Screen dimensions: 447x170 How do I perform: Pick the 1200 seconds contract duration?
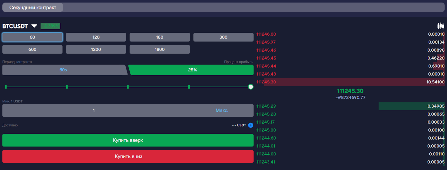coord(96,49)
